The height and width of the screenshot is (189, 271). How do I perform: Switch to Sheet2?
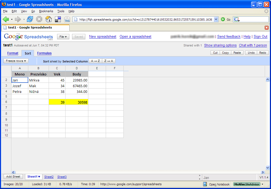[49, 177]
